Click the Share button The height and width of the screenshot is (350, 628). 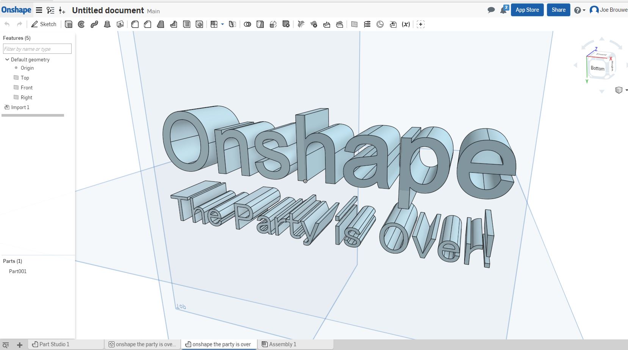click(x=558, y=10)
